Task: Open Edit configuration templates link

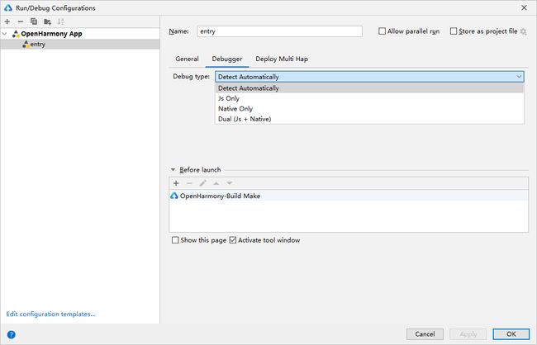Action: pos(50,314)
